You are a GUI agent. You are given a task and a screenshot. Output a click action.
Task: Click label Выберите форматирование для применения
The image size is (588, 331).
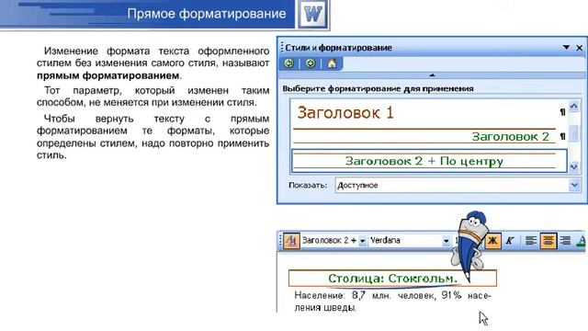378,89
